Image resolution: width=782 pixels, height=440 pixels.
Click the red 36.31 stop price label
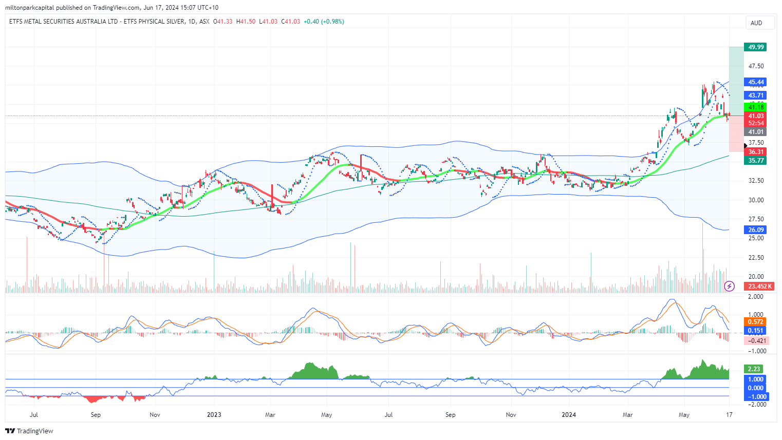point(755,152)
